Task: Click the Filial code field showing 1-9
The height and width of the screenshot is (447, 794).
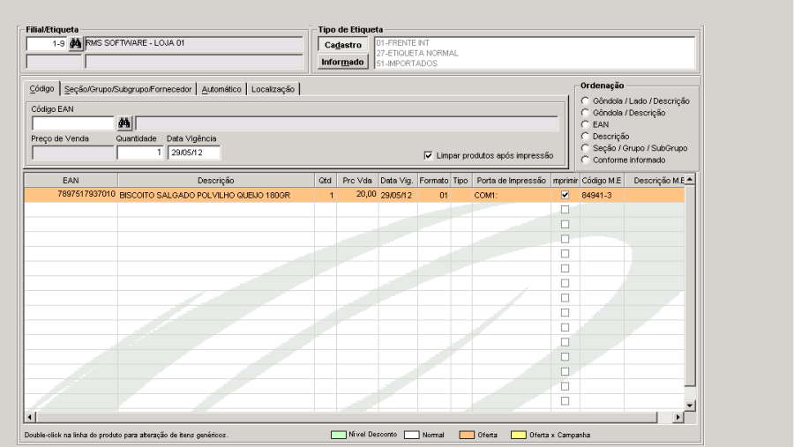Action: (x=47, y=44)
